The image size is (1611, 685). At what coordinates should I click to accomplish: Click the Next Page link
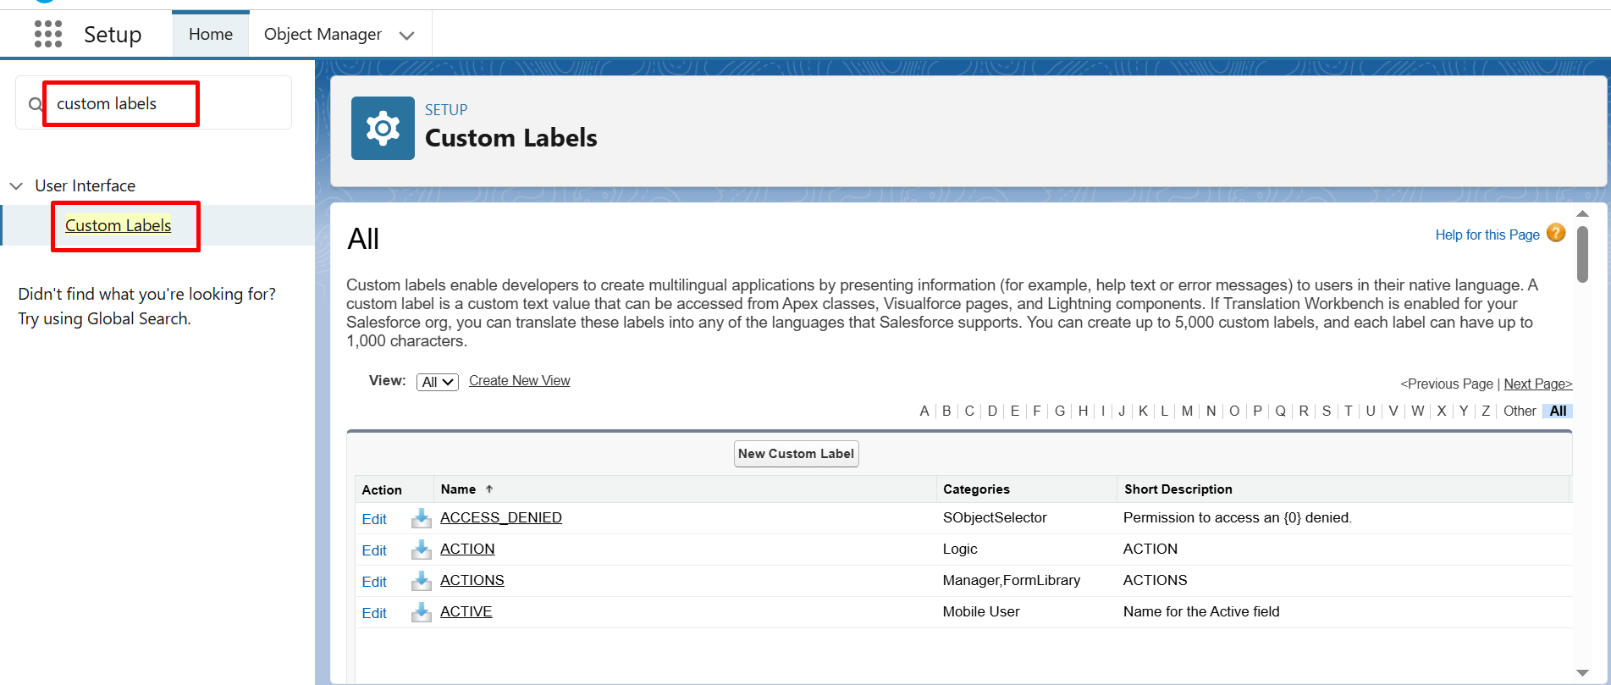pos(1537,384)
